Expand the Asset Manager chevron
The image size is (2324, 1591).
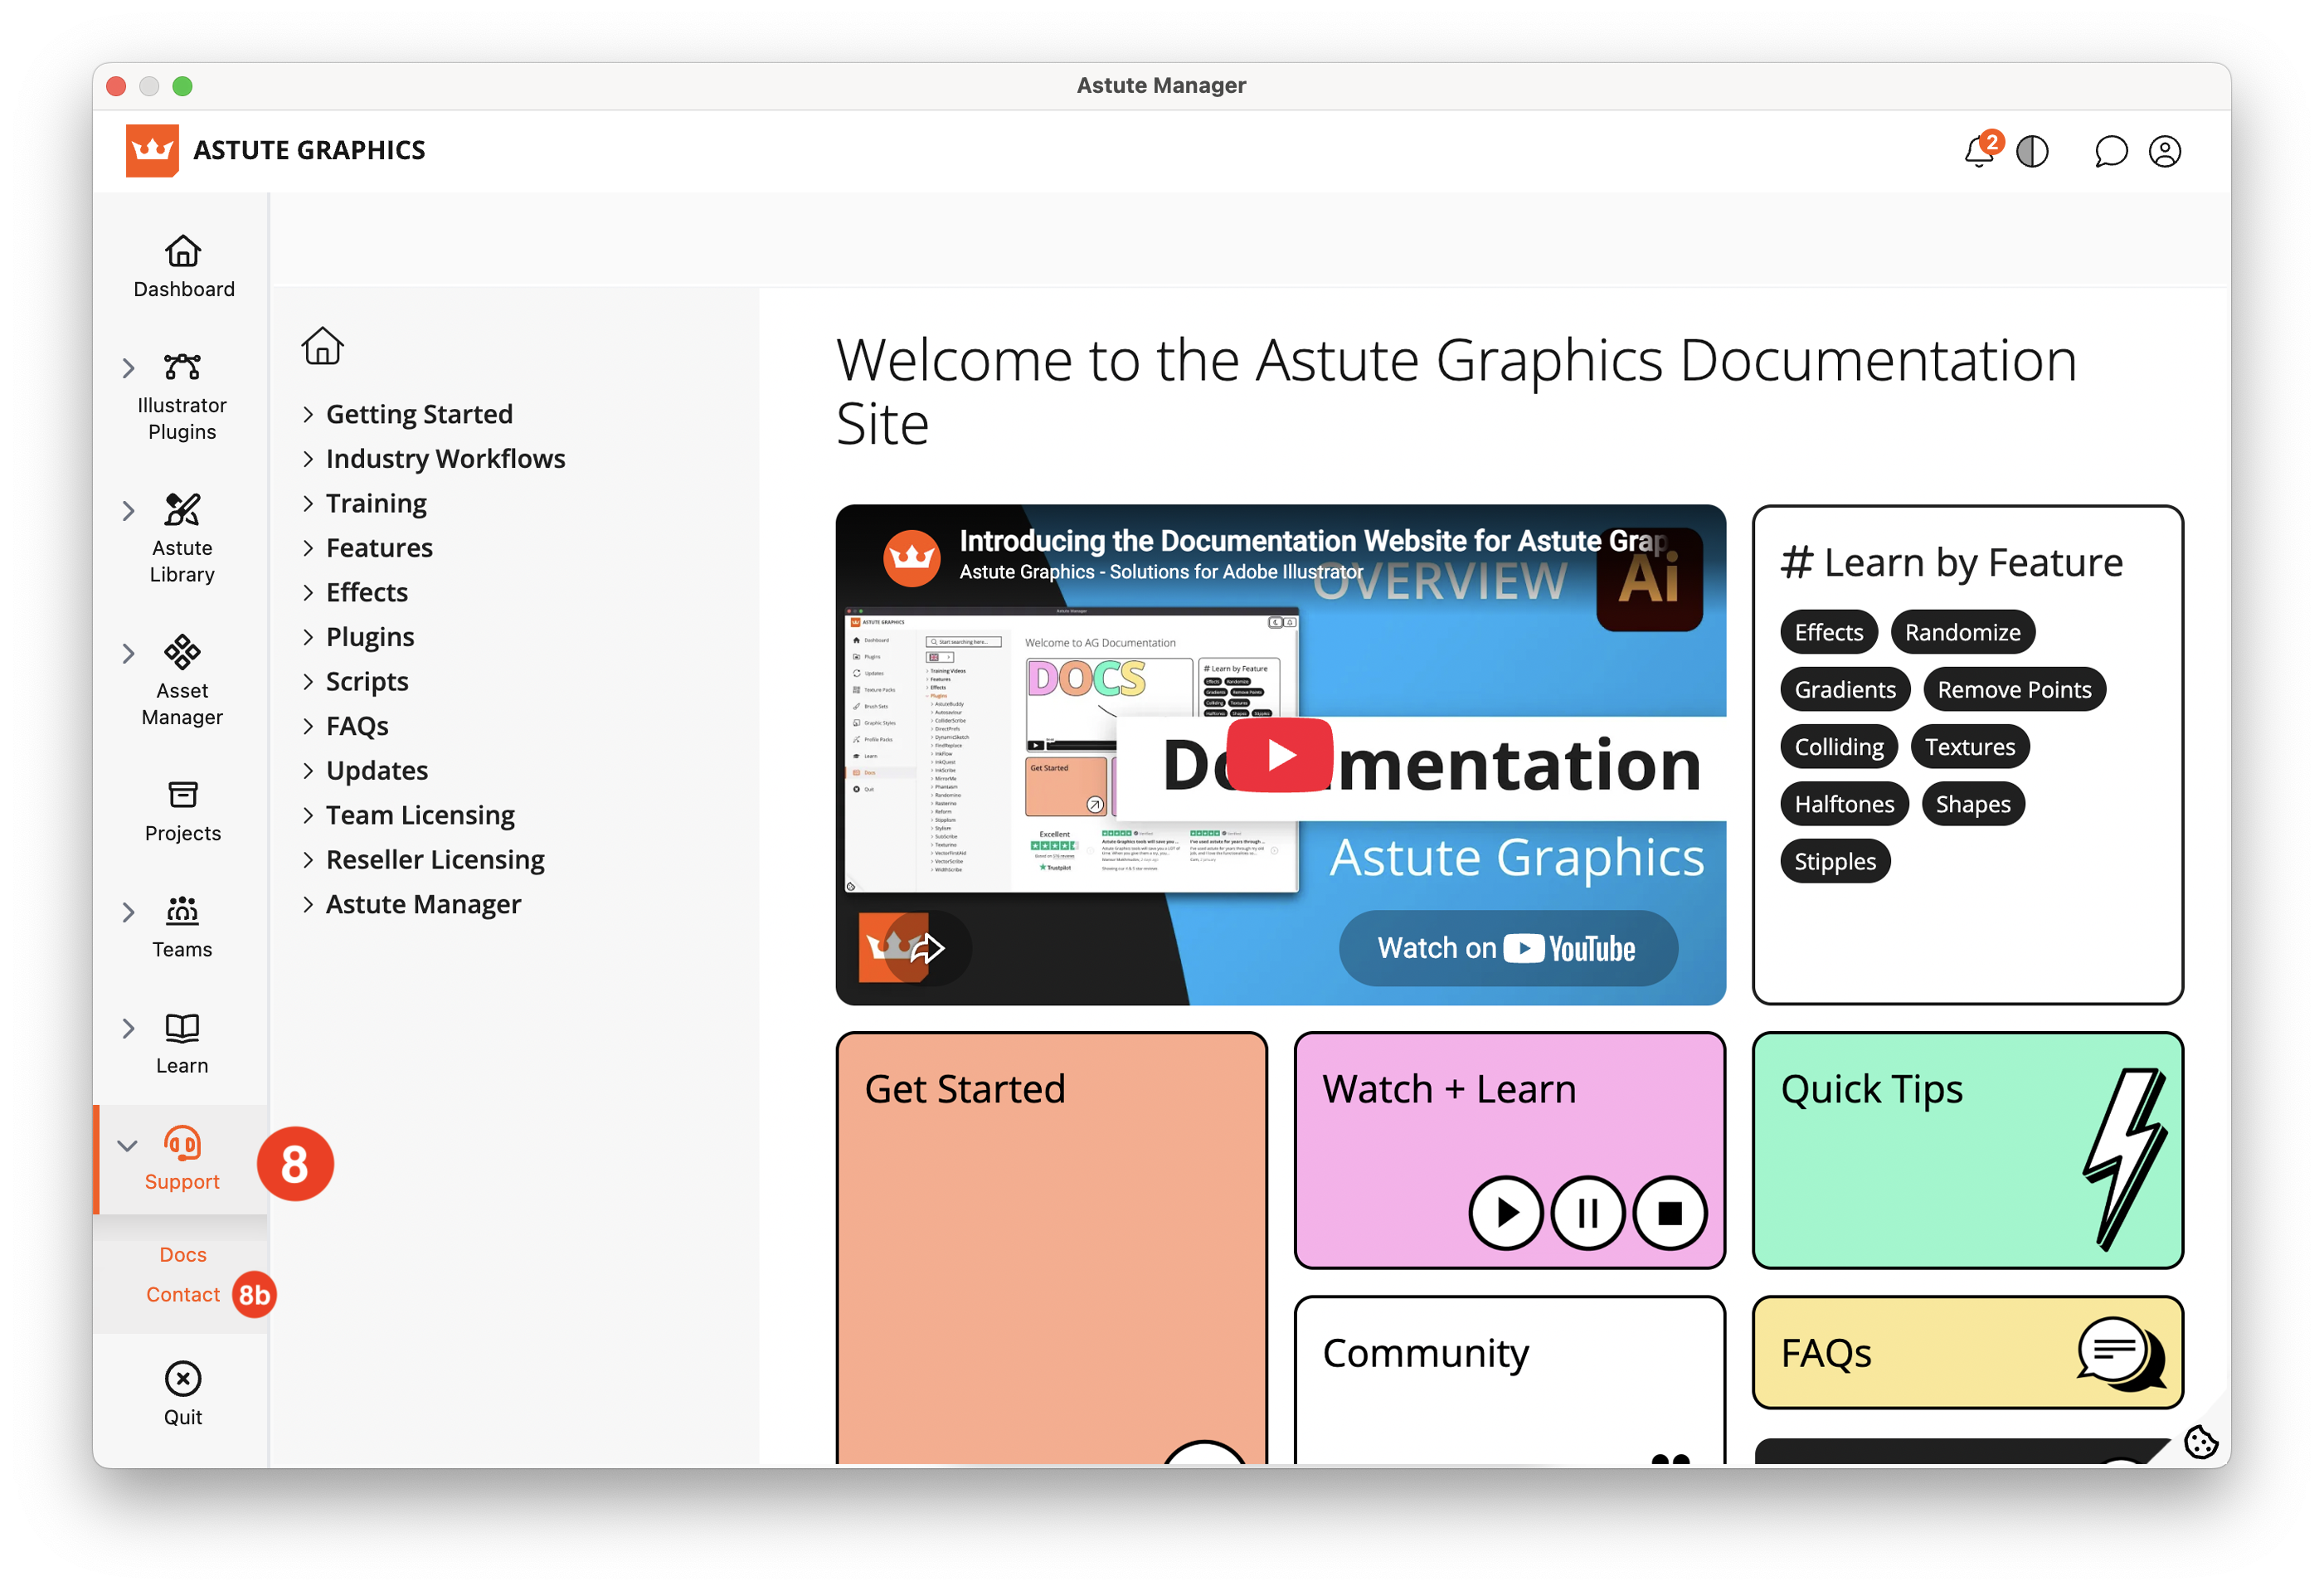pos(128,654)
